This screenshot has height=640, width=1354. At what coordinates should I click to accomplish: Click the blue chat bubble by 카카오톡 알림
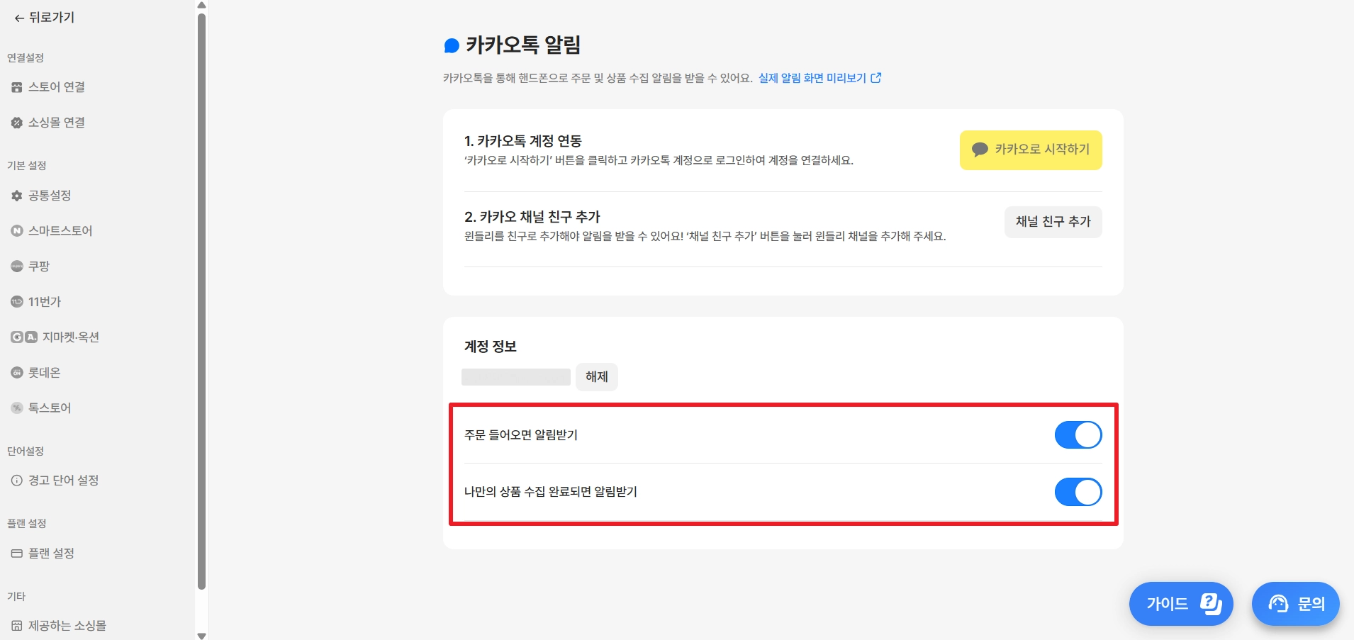pyautogui.click(x=452, y=46)
